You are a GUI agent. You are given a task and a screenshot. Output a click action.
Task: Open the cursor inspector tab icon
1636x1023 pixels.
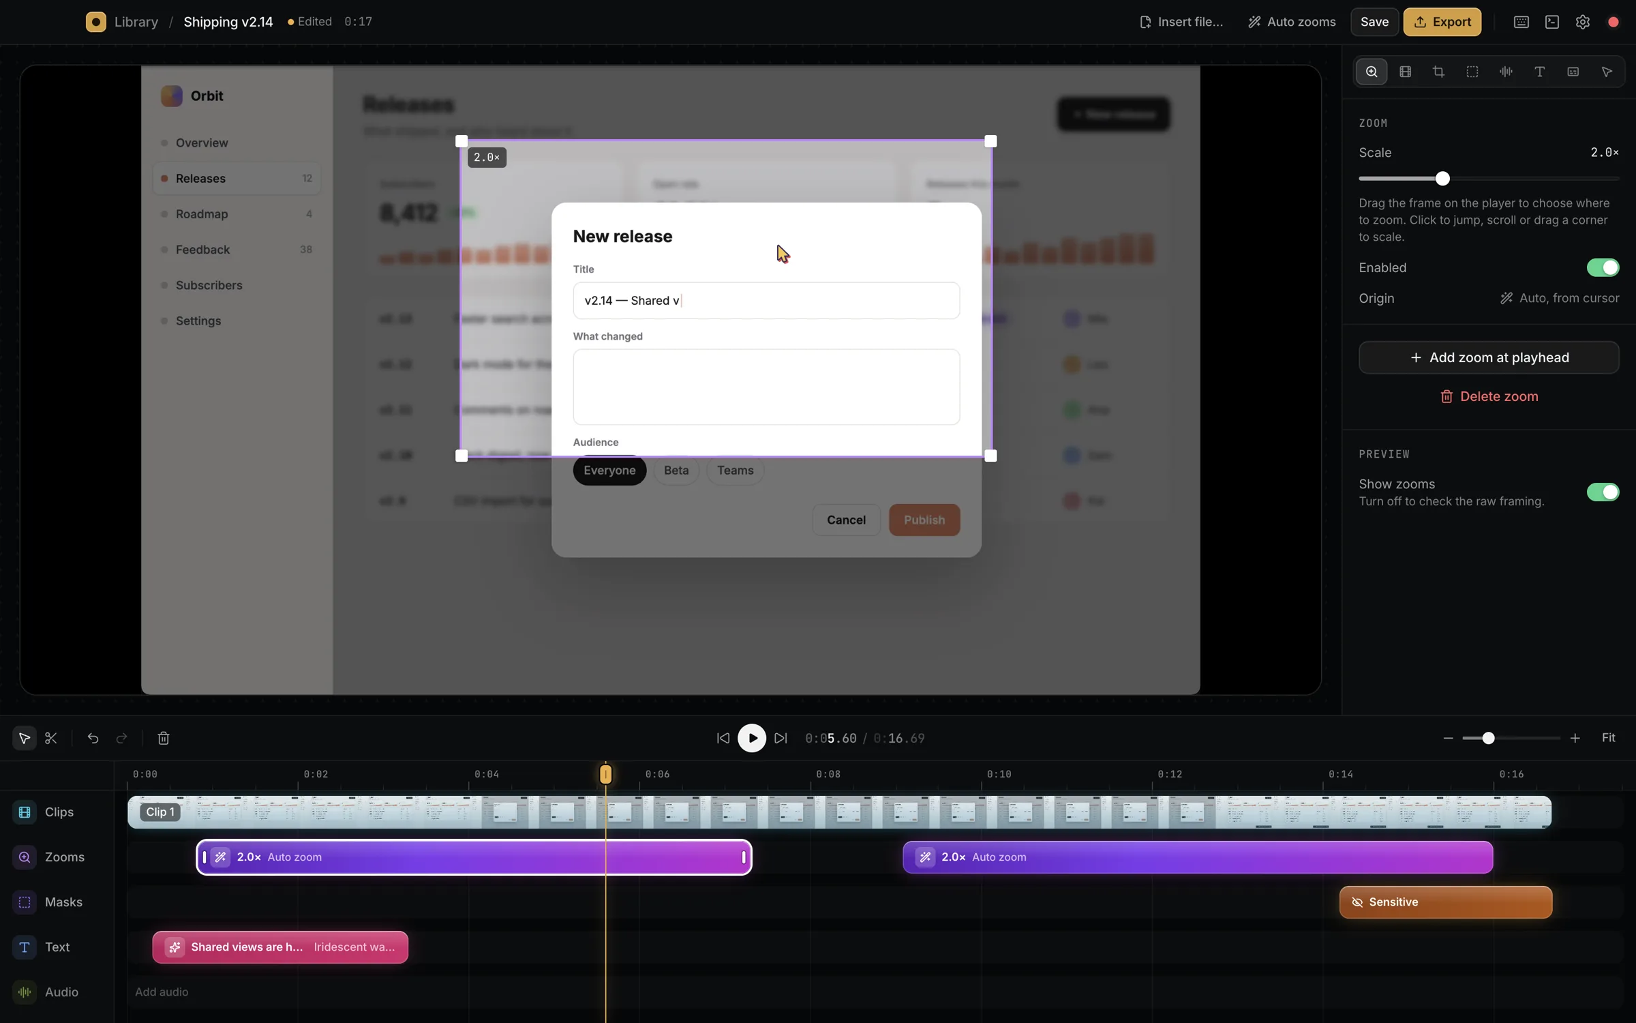[x=1607, y=72]
